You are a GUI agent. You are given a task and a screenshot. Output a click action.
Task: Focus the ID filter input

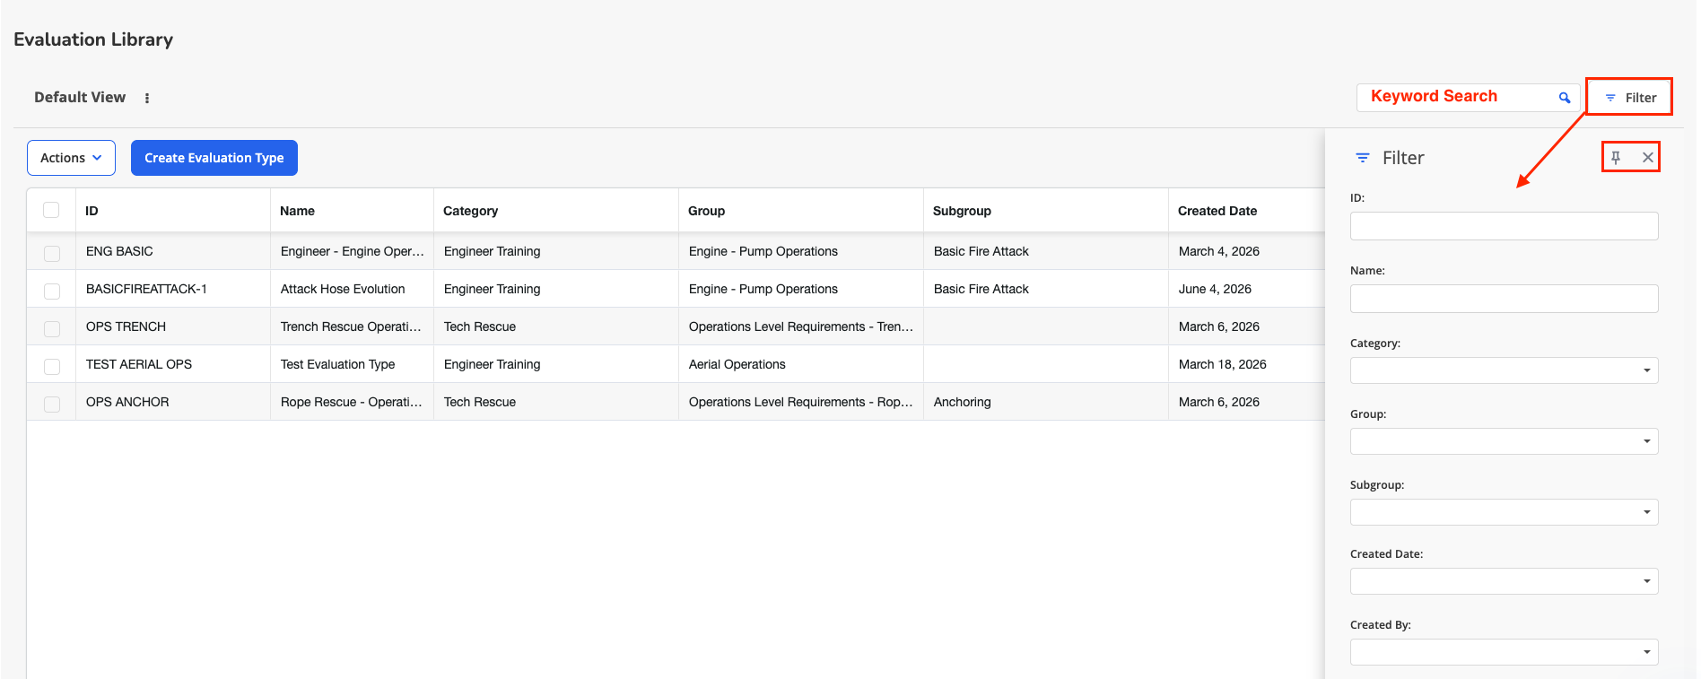(1504, 226)
